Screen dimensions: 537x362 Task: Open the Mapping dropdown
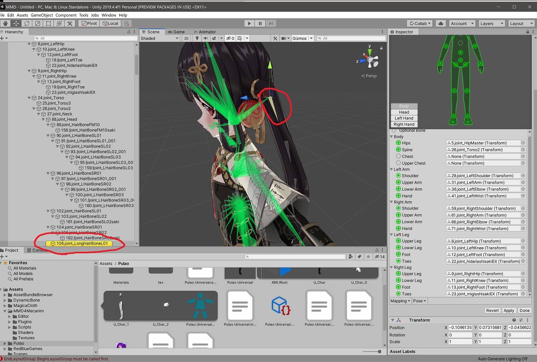coord(400,301)
